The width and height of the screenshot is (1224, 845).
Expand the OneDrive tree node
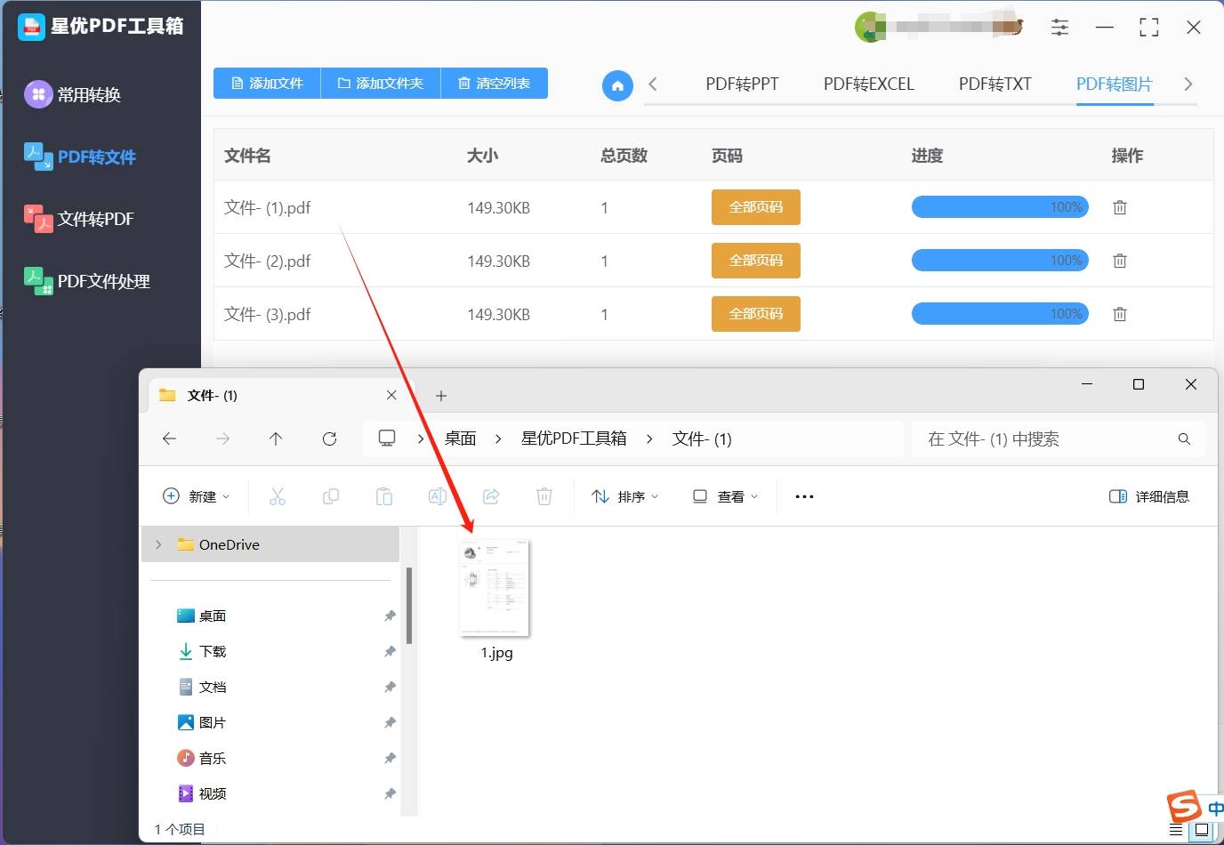pyautogui.click(x=158, y=544)
